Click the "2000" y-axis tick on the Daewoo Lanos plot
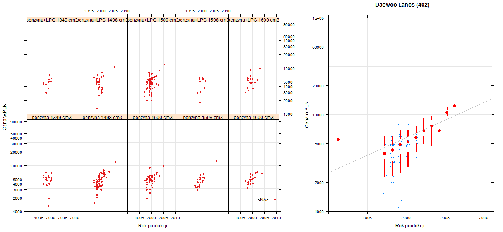This screenshot has height=232, width=503. (320, 182)
